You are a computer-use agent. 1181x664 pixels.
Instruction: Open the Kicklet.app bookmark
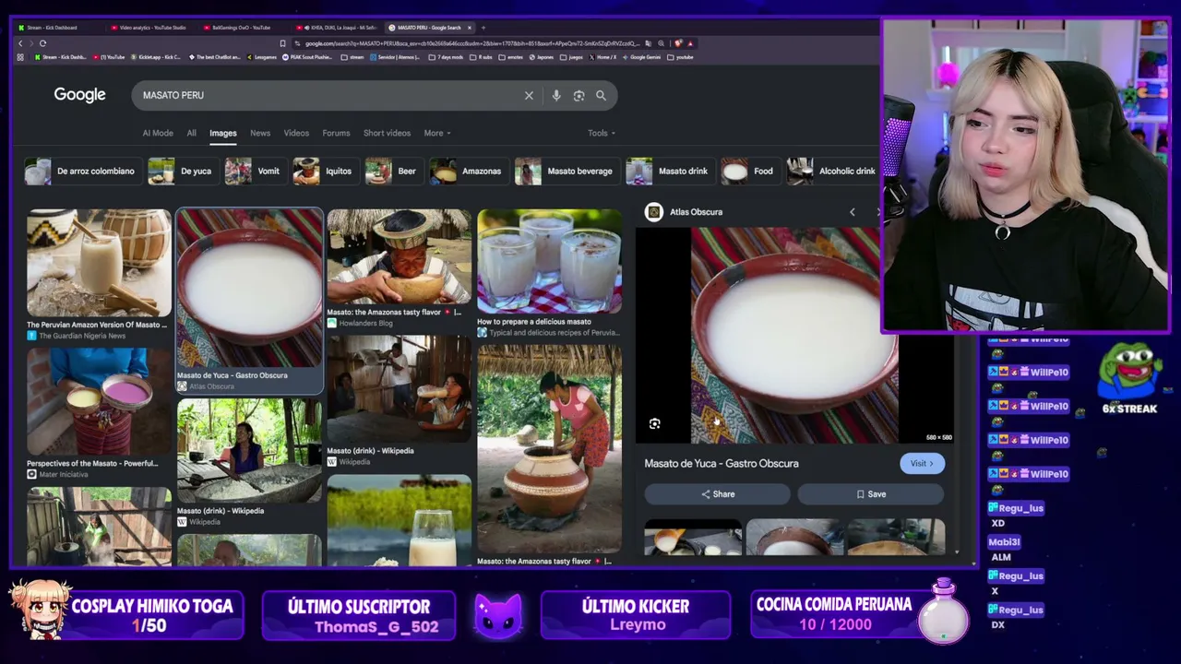155,57
